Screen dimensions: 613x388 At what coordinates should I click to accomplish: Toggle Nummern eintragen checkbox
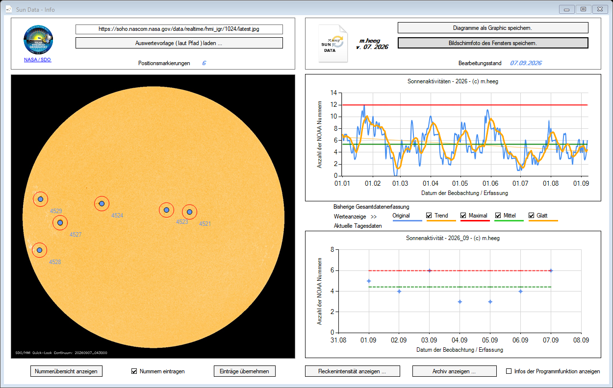pyautogui.click(x=134, y=371)
